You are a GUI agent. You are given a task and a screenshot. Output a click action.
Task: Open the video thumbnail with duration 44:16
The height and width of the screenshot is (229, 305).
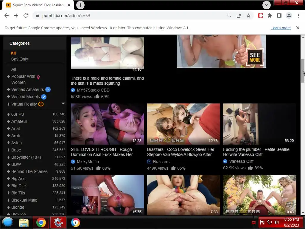pos(107,53)
